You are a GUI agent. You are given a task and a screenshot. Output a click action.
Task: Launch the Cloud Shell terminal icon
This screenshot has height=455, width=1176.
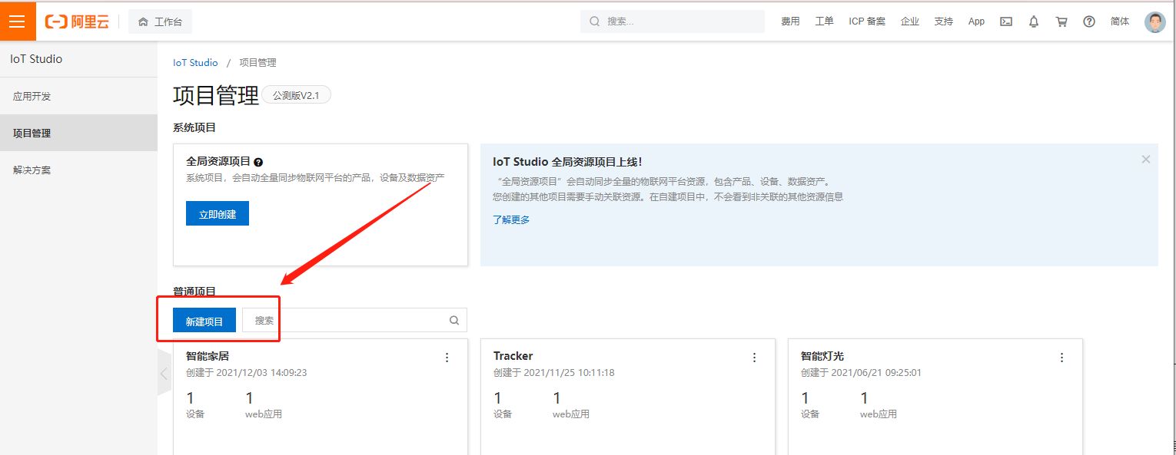coord(1005,21)
